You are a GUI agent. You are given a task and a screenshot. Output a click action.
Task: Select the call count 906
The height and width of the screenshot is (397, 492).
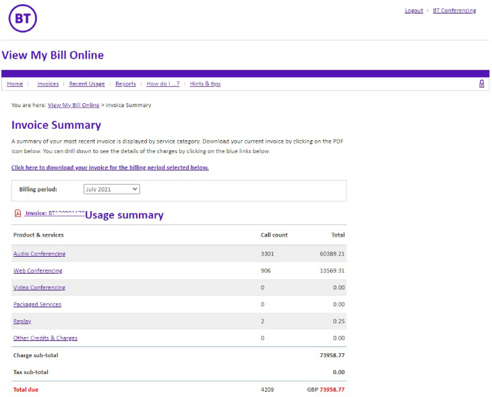coord(266,271)
